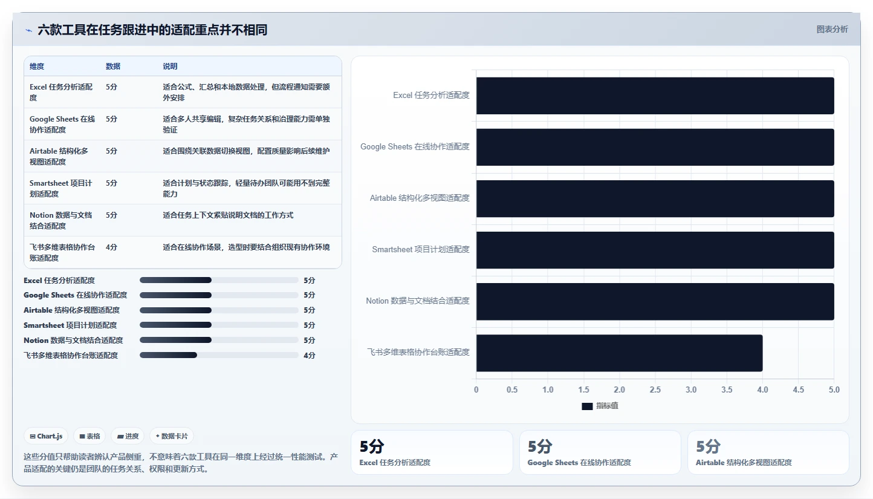Click the Smartsheet 项目计划适配度 progress bar
This screenshot has width=873, height=499.
coord(219,325)
